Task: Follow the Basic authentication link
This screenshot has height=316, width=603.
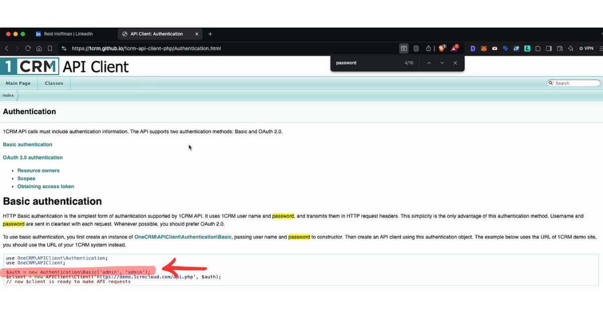Action: 28,144
